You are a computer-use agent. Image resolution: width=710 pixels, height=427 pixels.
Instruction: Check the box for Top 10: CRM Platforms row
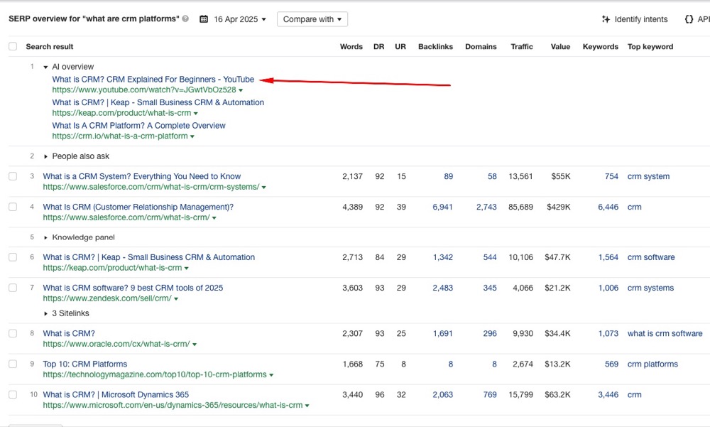click(x=13, y=364)
